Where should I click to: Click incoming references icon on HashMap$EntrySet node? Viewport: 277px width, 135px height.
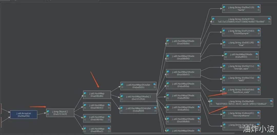click(122, 108)
